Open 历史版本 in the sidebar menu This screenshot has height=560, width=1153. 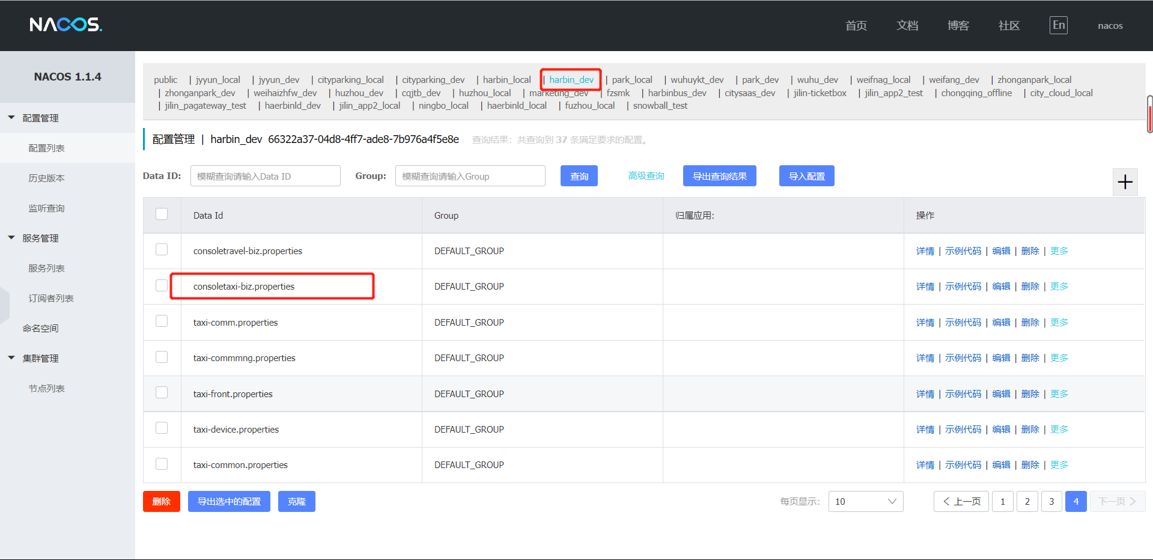click(46, 178)
